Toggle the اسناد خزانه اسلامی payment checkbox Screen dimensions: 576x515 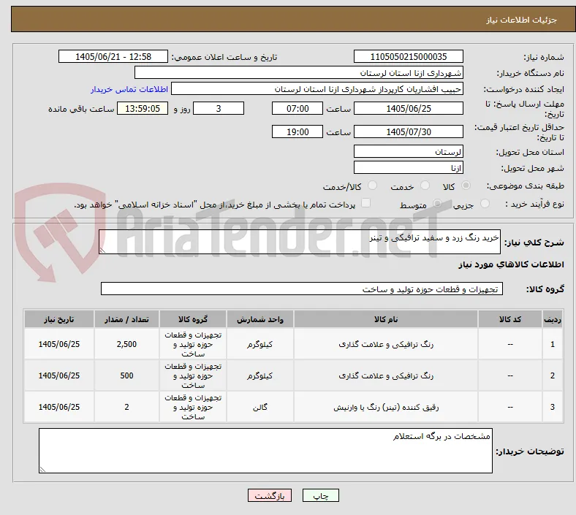[x=366, y=203]
